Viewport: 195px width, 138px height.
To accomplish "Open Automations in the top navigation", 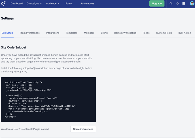I will point(87,3).
